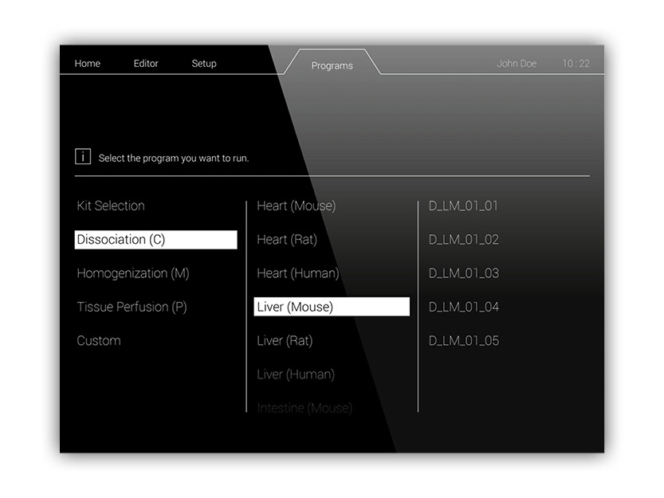Open the Home tab

click(x=87, y=64)
